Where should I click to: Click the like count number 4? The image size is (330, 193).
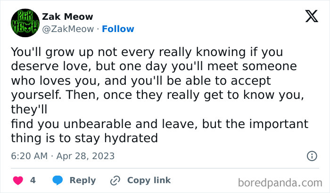[33, 180]
